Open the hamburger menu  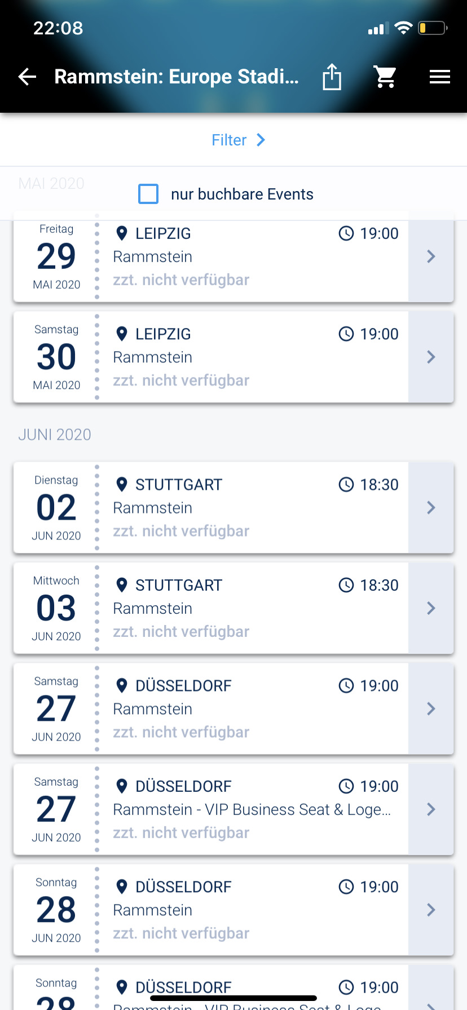tap(439, 77)
